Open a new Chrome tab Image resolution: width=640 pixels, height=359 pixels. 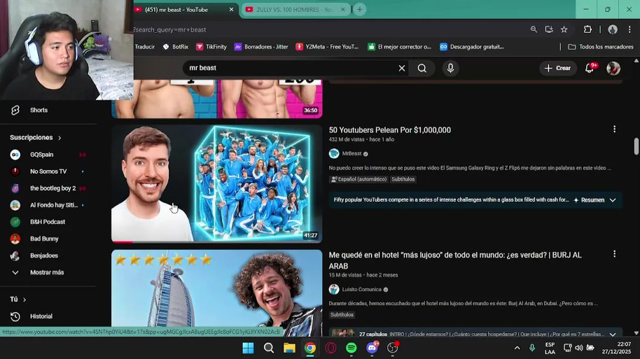point(359,9)
